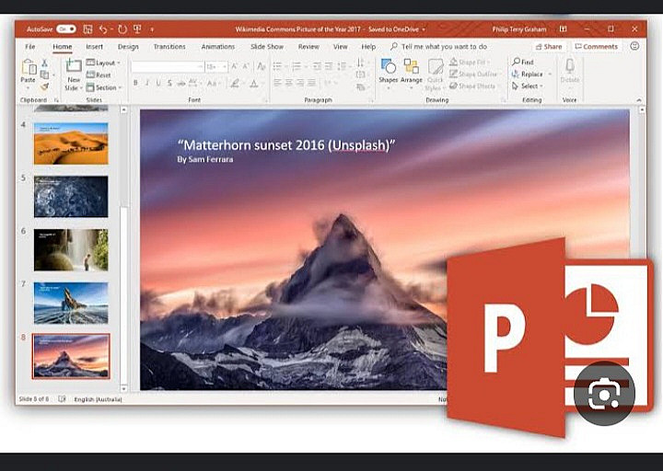Viewport: 663px width, 471px height.
Task: Select slide 4 desert thumbnail
Action: [71, 144]
